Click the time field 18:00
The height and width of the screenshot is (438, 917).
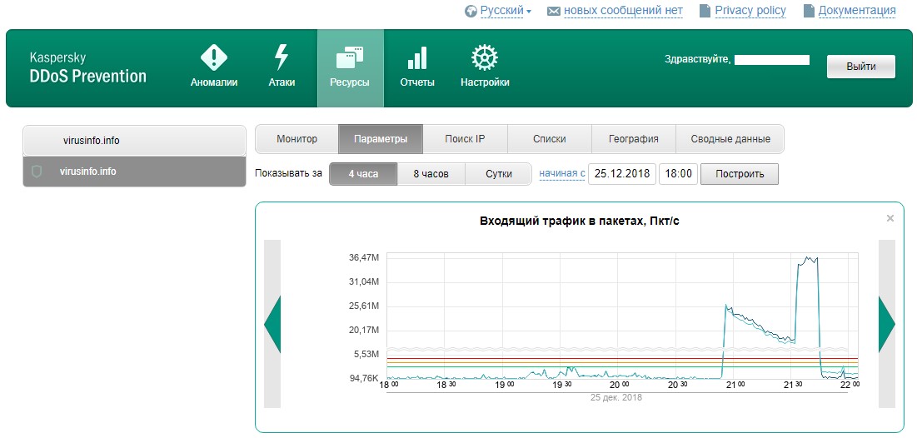(x=679, y=174)
